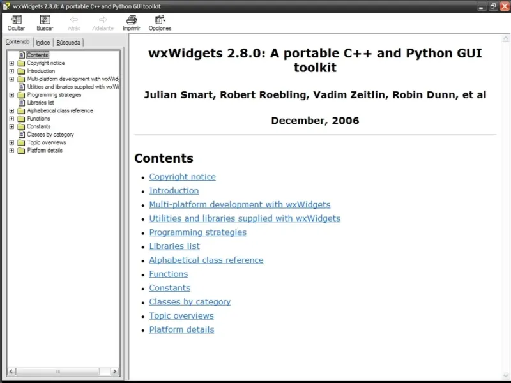Click content pane scroll down arrow
Image resolution: width=511 pixels, height=383 pixels.
tap(505, 376)
